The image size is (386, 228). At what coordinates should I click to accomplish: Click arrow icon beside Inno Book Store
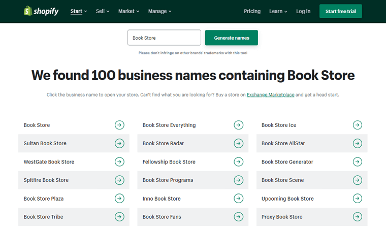click(238, 199)
